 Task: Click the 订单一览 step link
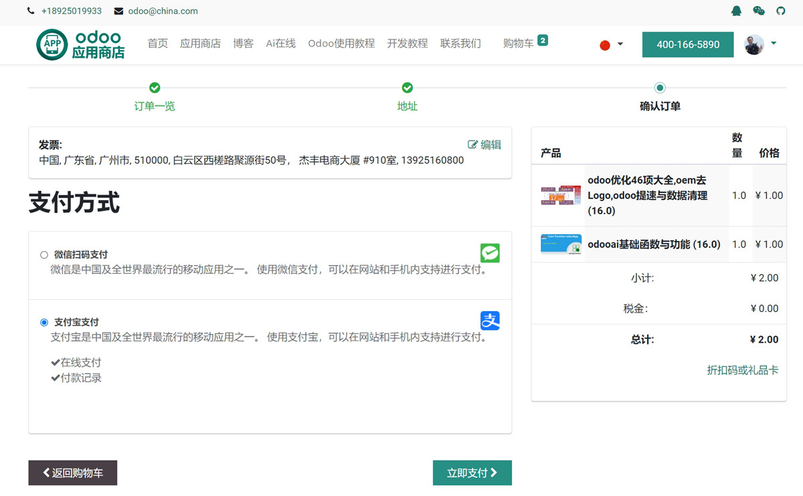tap(155, 106)
